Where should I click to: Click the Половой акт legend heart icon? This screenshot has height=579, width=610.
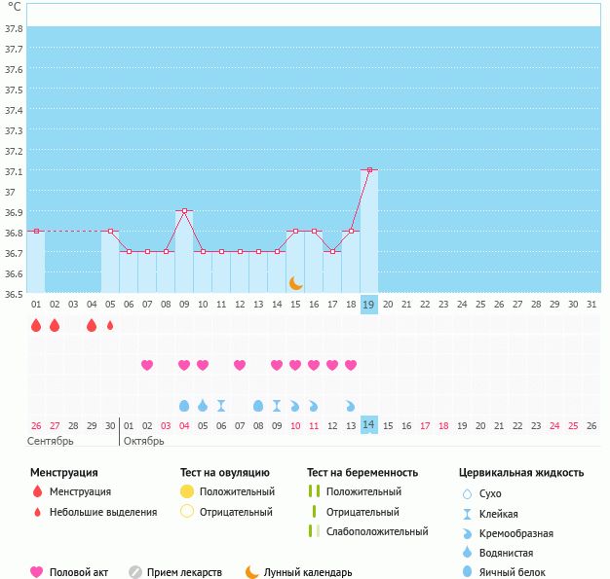click(x=37, y=572)
